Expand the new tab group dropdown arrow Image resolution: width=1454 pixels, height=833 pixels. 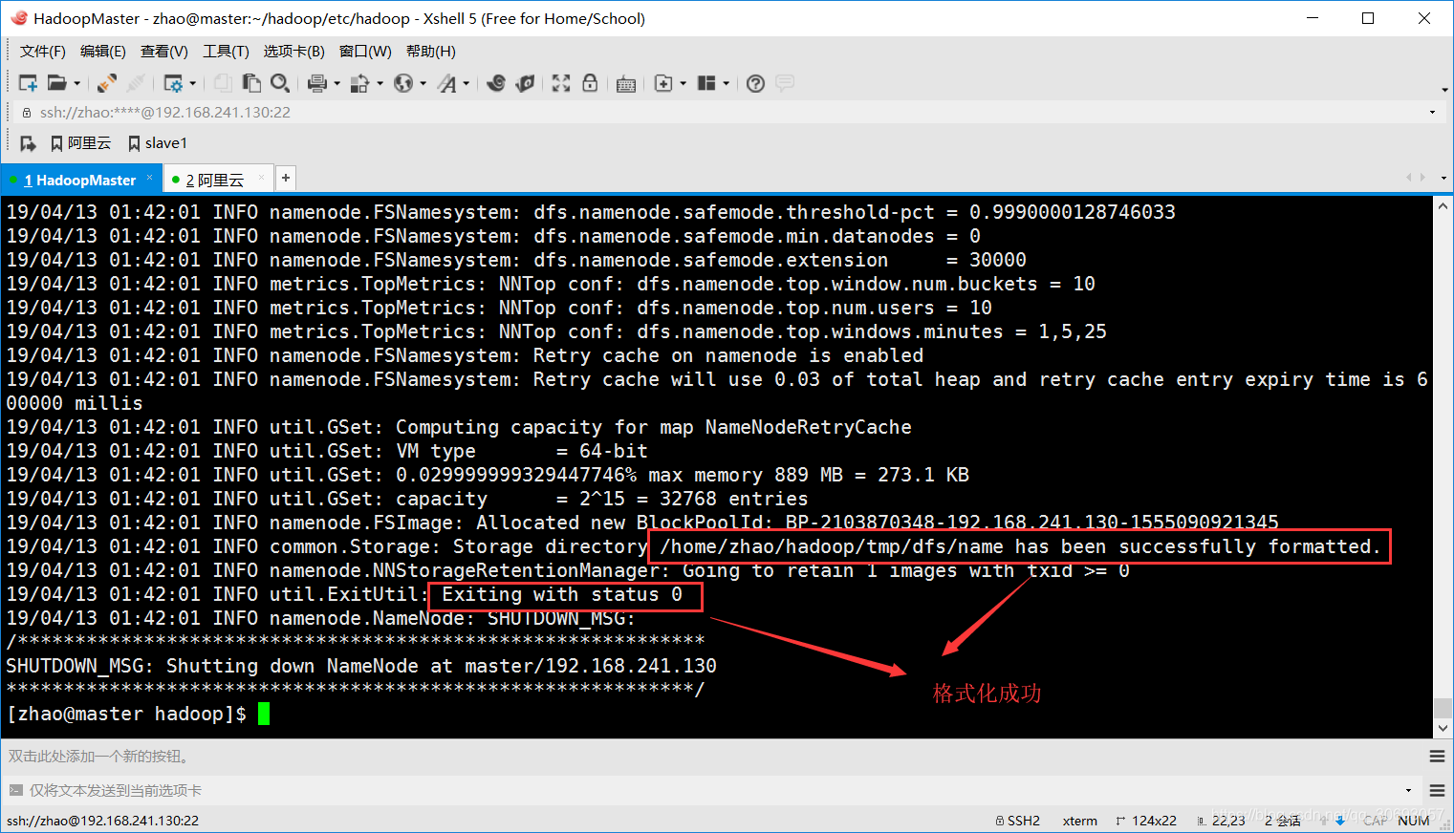click(x=683, y=83)
